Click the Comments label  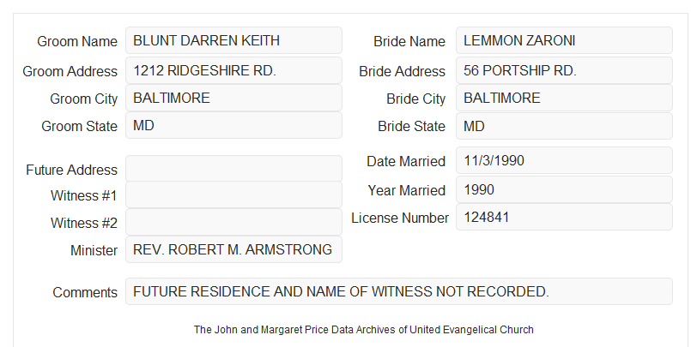pyautogui.click(x=85, y=292)
